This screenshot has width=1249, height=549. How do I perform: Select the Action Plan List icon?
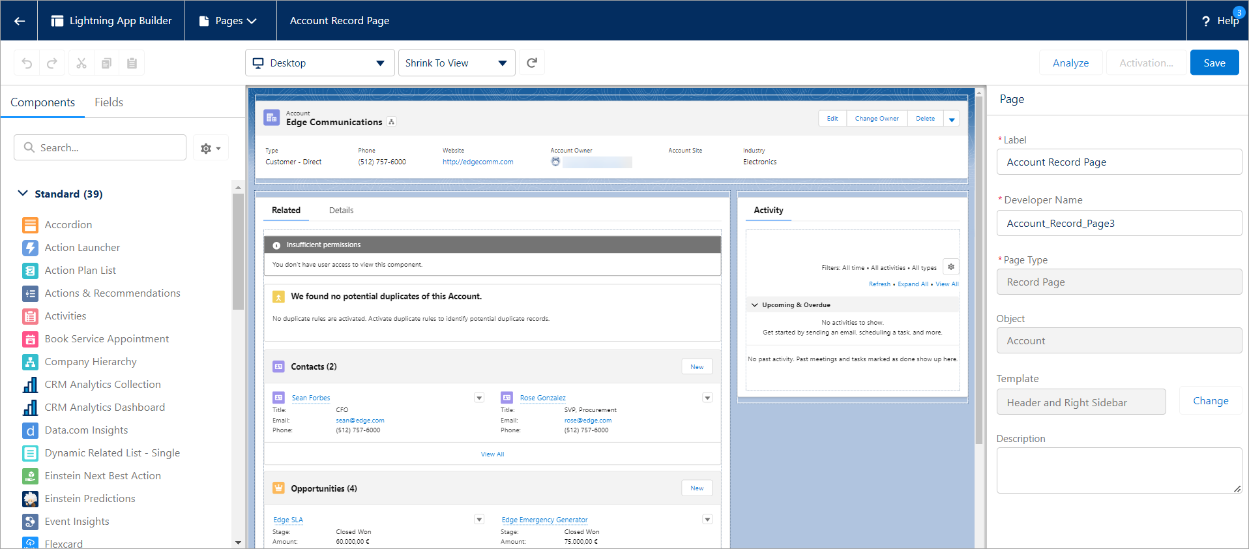click(x=30, y=271)
